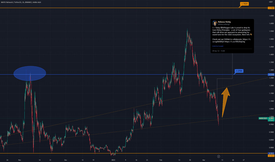Click the blue '1.2718' price axis tag
The image size is (275, 162).
pyautogui.click(x=271, y=75)
